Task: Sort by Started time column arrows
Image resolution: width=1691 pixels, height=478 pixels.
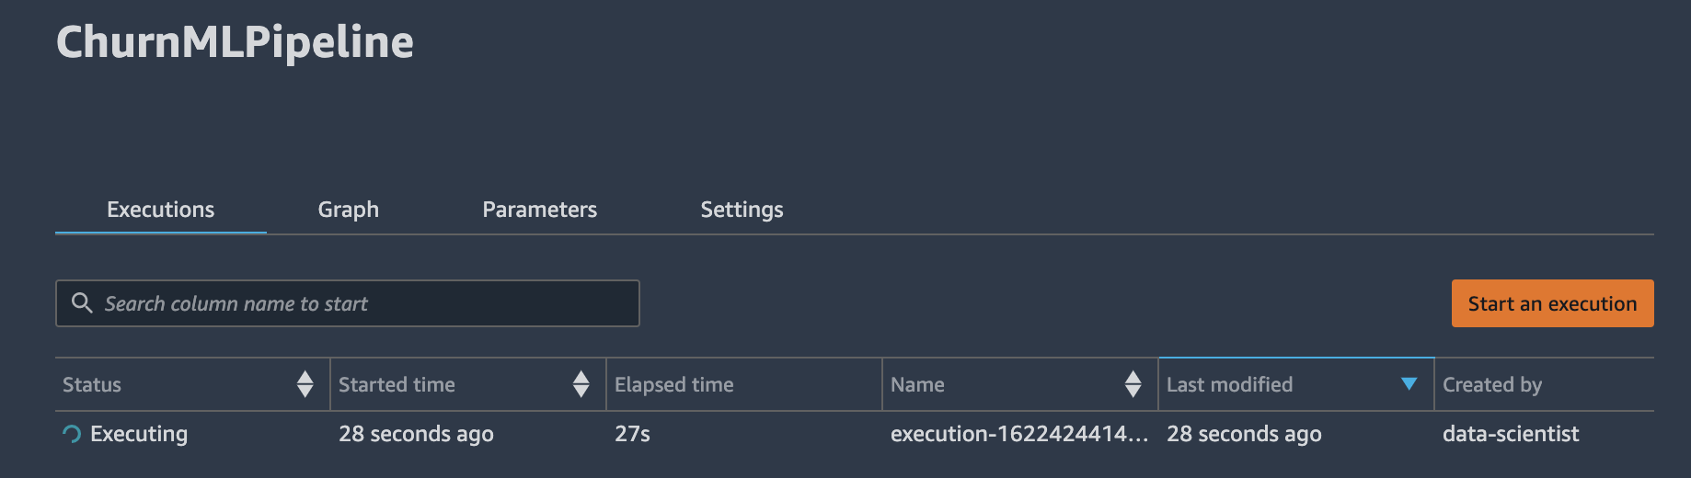Action: [x=581, y=384]
